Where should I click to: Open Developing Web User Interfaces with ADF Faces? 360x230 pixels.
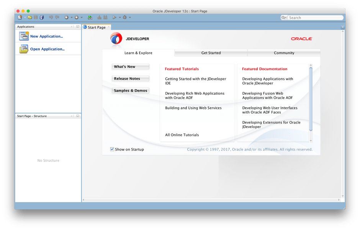pos(270,110)
